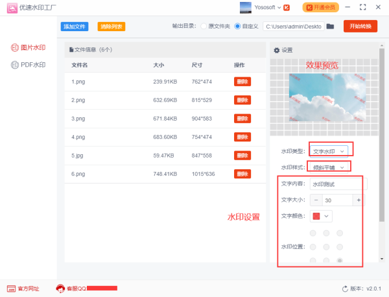
Task: Expand the 水印样式 dropdown
Action: [x=329, y=167]
